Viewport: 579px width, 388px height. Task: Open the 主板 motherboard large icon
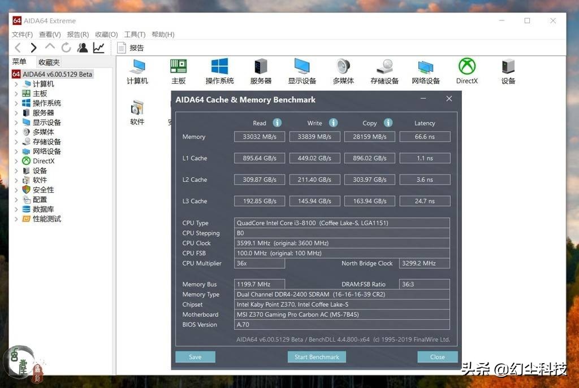click(178, 71)
